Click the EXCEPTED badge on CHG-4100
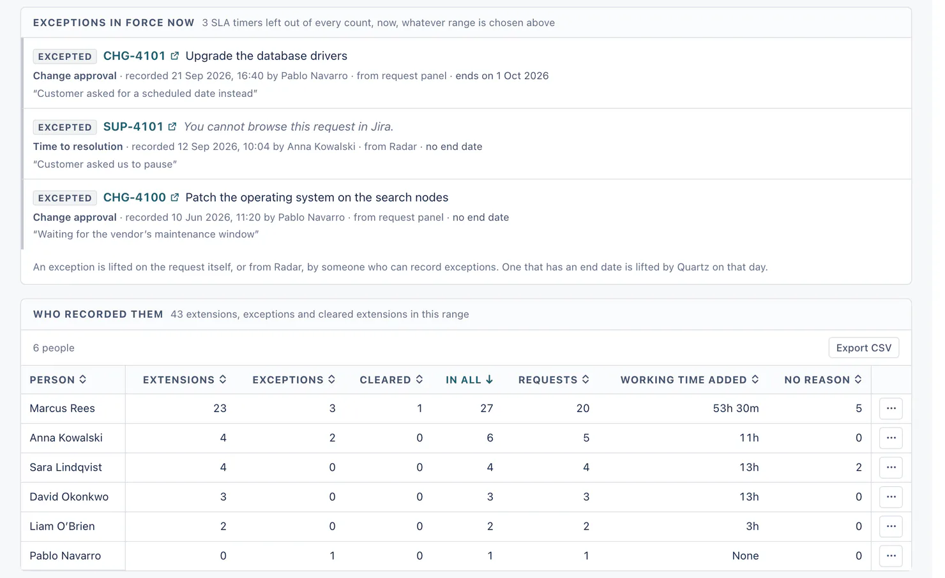Viewport: 945px width, 578px height. click(65, 198)
